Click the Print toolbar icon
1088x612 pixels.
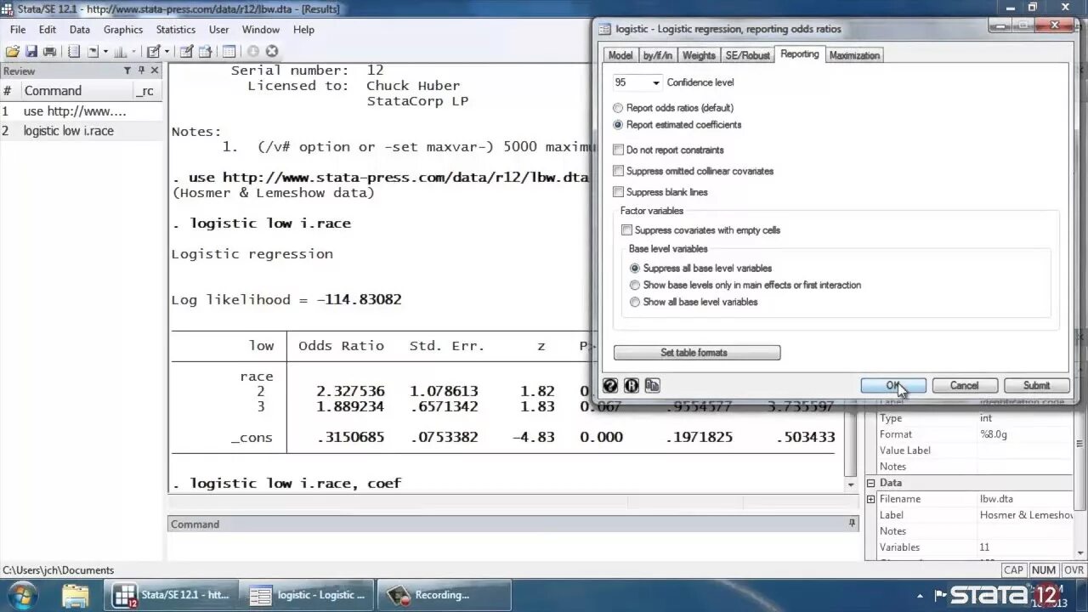pos(49,51)
